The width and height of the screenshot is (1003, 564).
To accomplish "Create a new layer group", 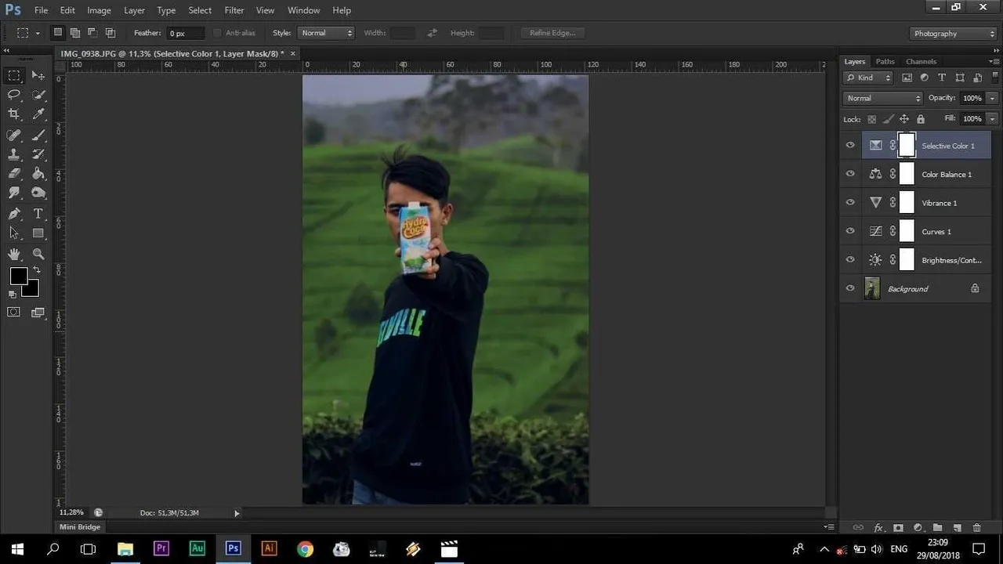I will point(937,528).
